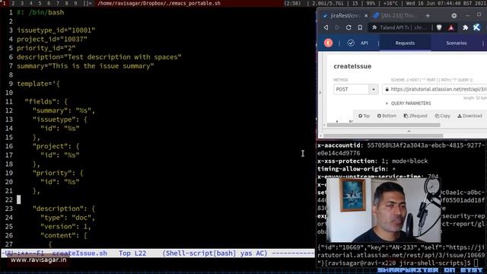Viewport: 487px width, 274px height.
Task: Close the jiraRest browser tab
Action: (366, 15)
